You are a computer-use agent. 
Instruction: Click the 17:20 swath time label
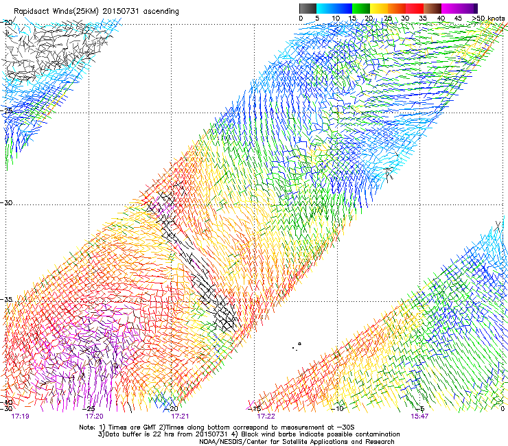click(x=94, y=416)
